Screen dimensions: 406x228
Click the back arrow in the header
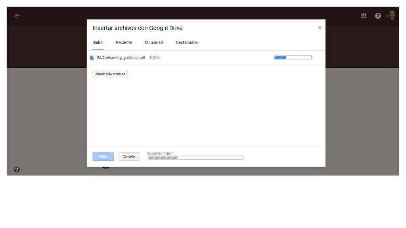(17, 16)
